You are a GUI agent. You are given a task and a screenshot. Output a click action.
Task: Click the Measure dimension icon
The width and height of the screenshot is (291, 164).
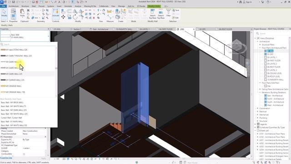109,11
